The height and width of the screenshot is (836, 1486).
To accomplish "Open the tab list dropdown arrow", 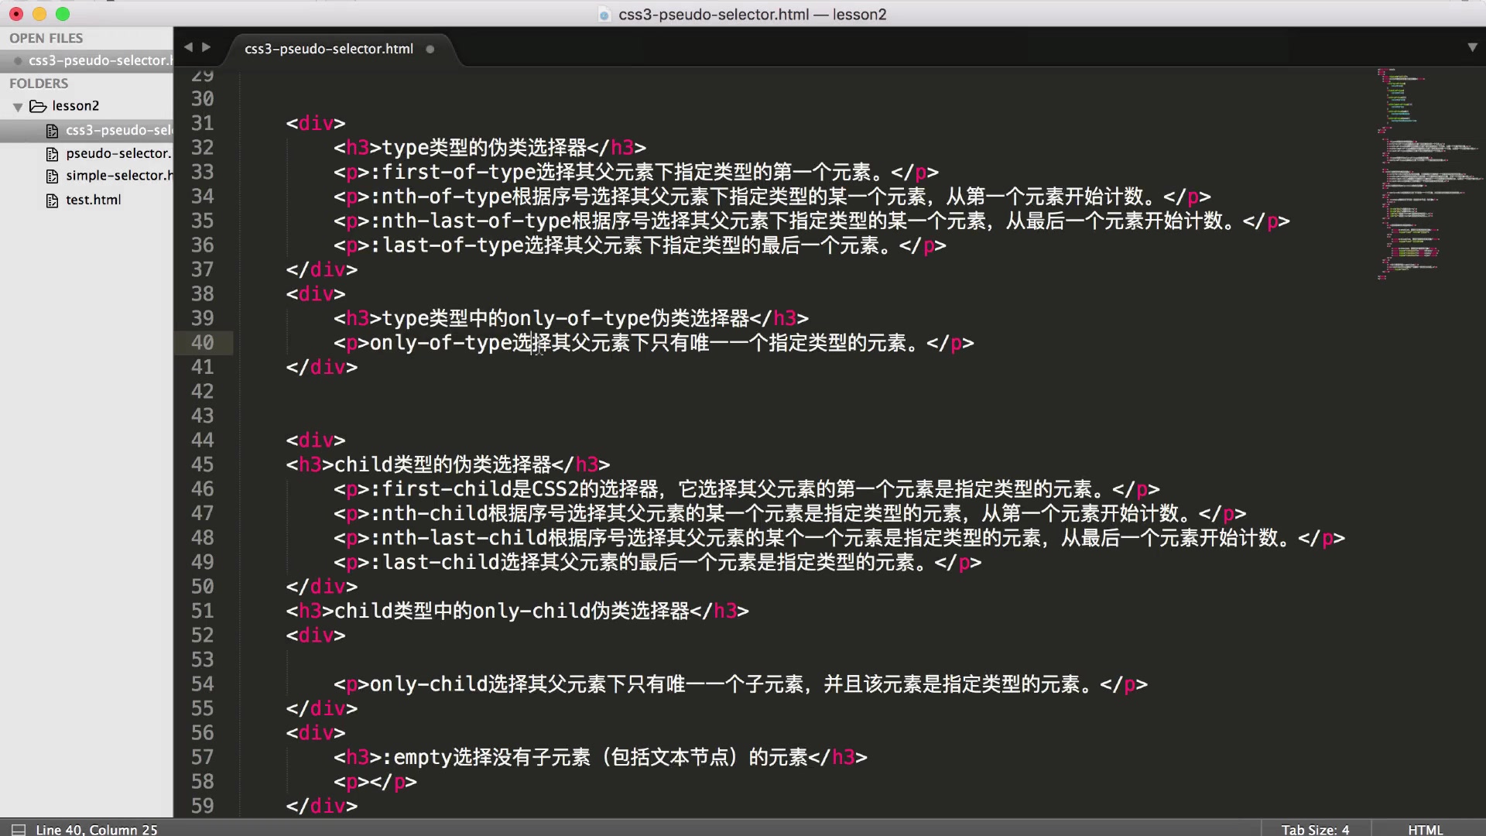I will click(1472, 47).
